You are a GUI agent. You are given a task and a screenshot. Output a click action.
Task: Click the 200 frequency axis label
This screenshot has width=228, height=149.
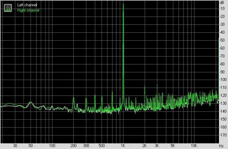(73, 145)
